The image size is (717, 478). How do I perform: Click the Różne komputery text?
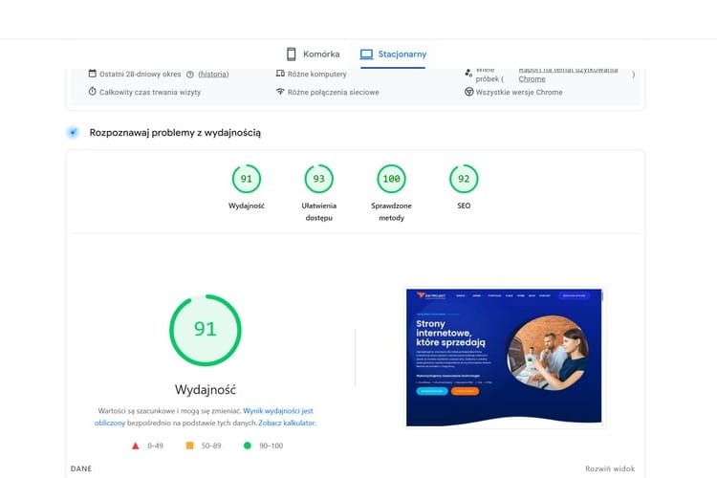pyautogui.click(x=316, y=75)
